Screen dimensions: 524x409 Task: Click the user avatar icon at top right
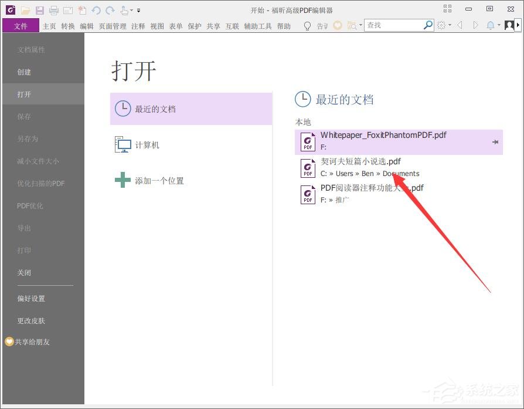[x=509, y=25]
